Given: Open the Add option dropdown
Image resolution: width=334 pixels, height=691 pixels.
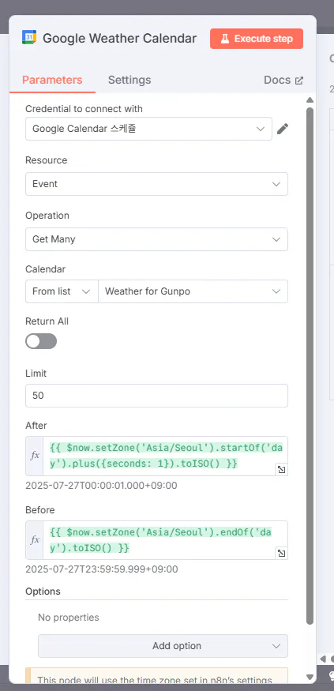Looking at the screenshot, I should pos(163,646).
